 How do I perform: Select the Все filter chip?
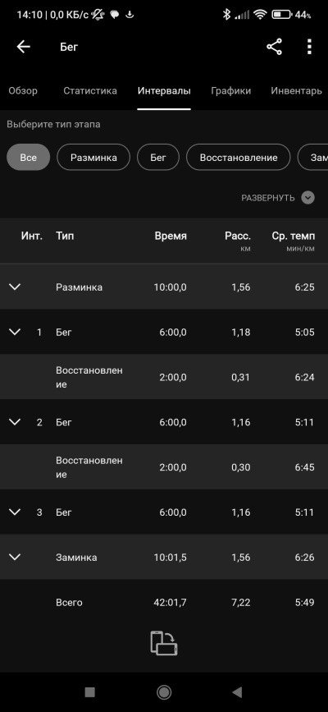pyautogui.click(x=28, y=158)
